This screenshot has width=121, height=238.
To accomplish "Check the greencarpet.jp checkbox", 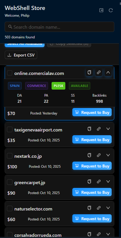I will pos(10,182).
